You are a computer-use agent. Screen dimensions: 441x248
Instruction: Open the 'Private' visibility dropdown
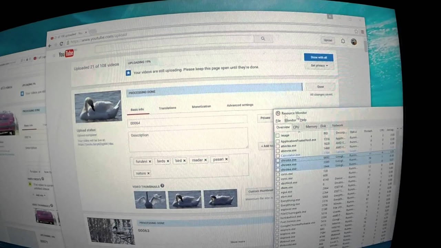pyautogui.click(x=265, y=118)
